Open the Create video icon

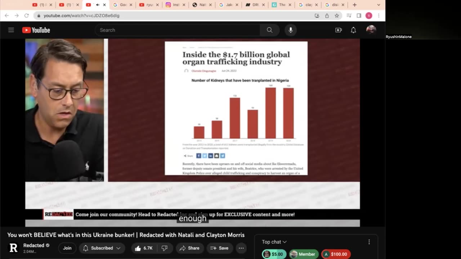[339, 30]
